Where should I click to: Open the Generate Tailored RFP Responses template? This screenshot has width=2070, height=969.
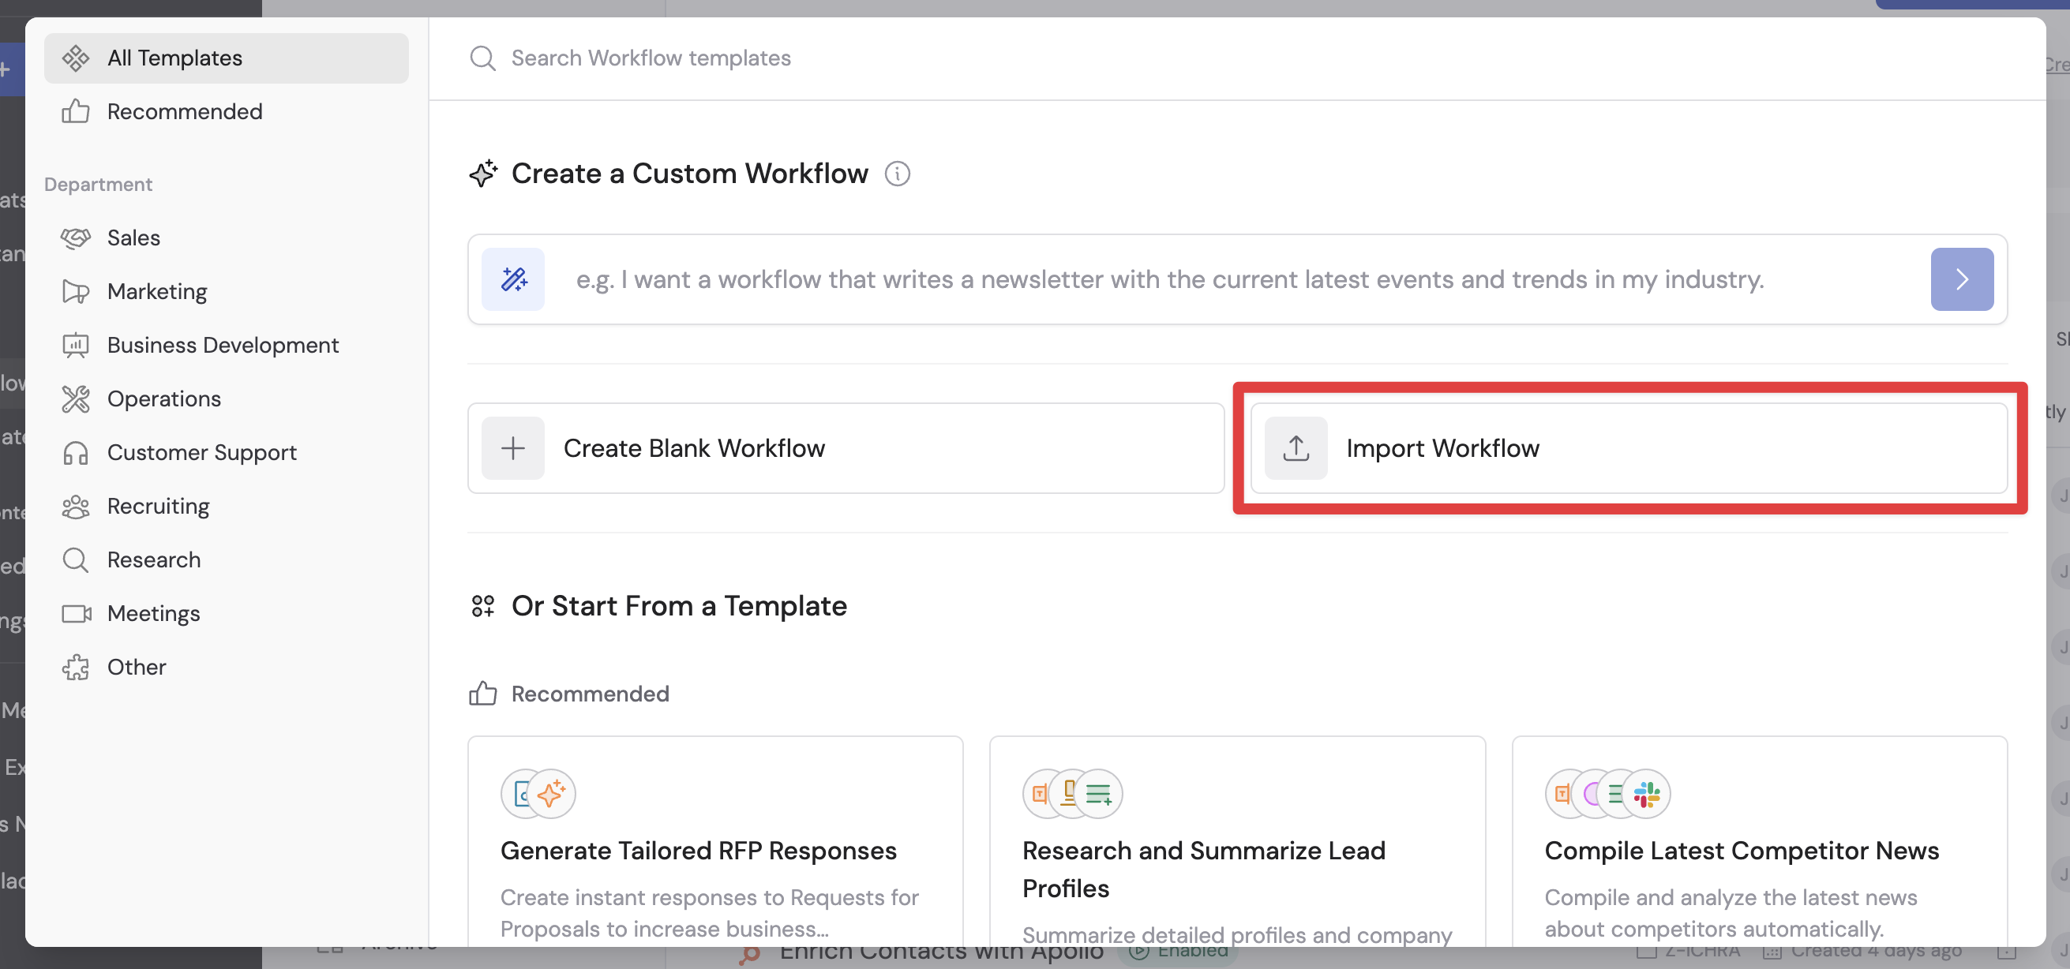click(x=714, y=851)
